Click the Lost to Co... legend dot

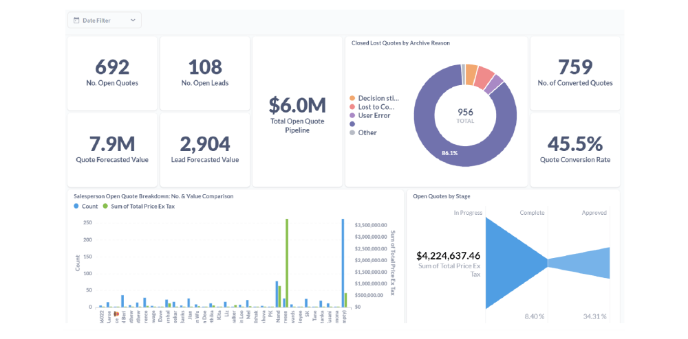[352, 107]
